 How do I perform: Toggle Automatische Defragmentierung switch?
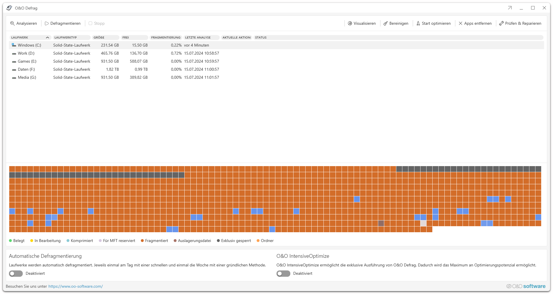tap(16, 274)
